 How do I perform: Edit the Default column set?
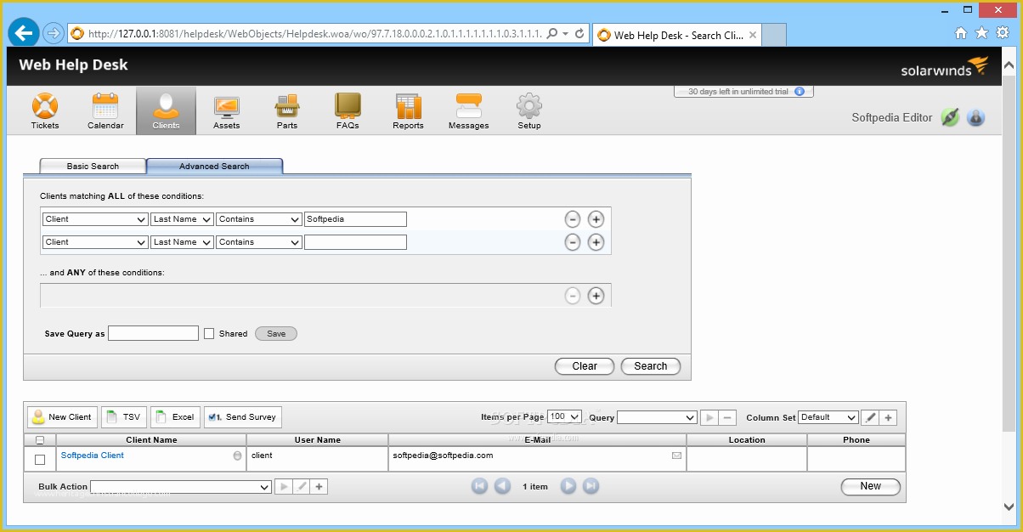(x=870, y=417)
